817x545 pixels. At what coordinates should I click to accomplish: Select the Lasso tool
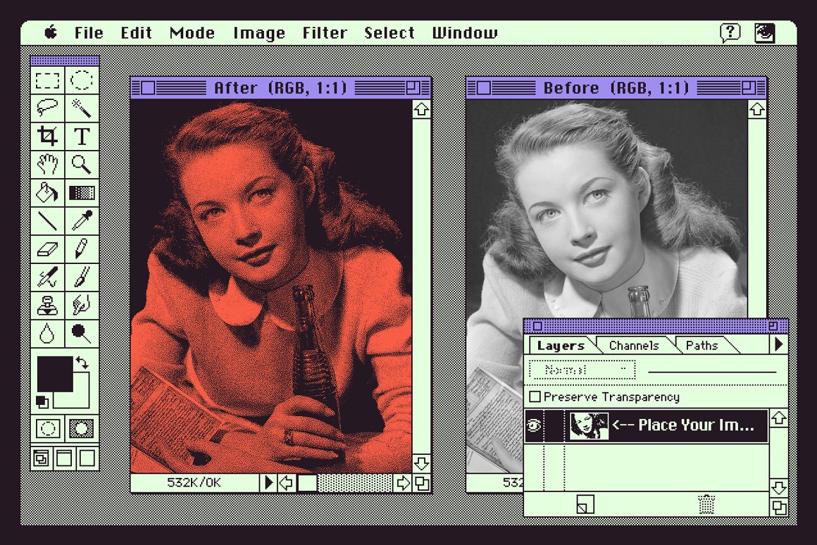pyautogui.click(x=47, y=108)
